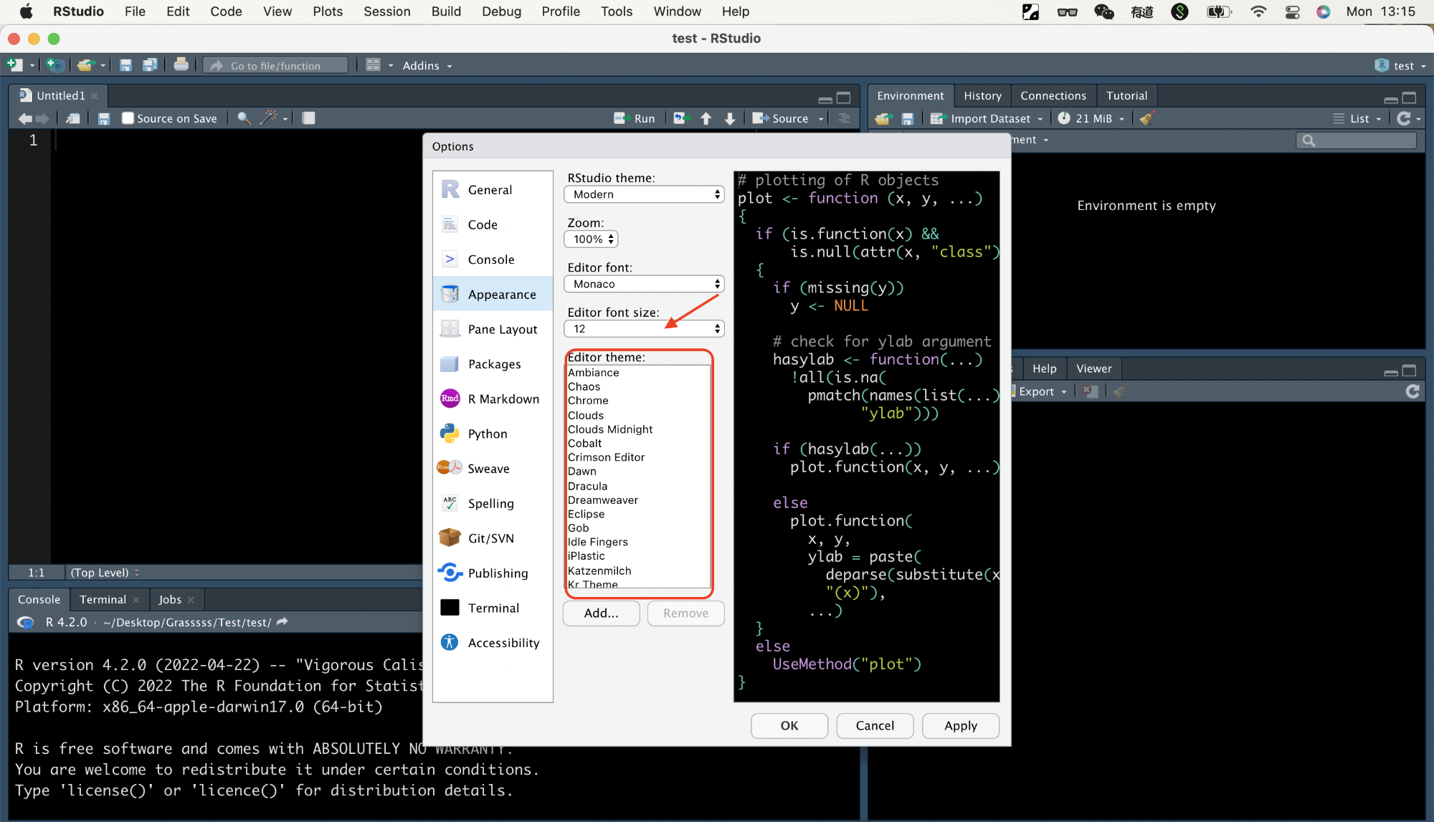Select Git/SVN in Options sidebar
The height and width of the screenshot is (822, 1434).
pos(493,538)
